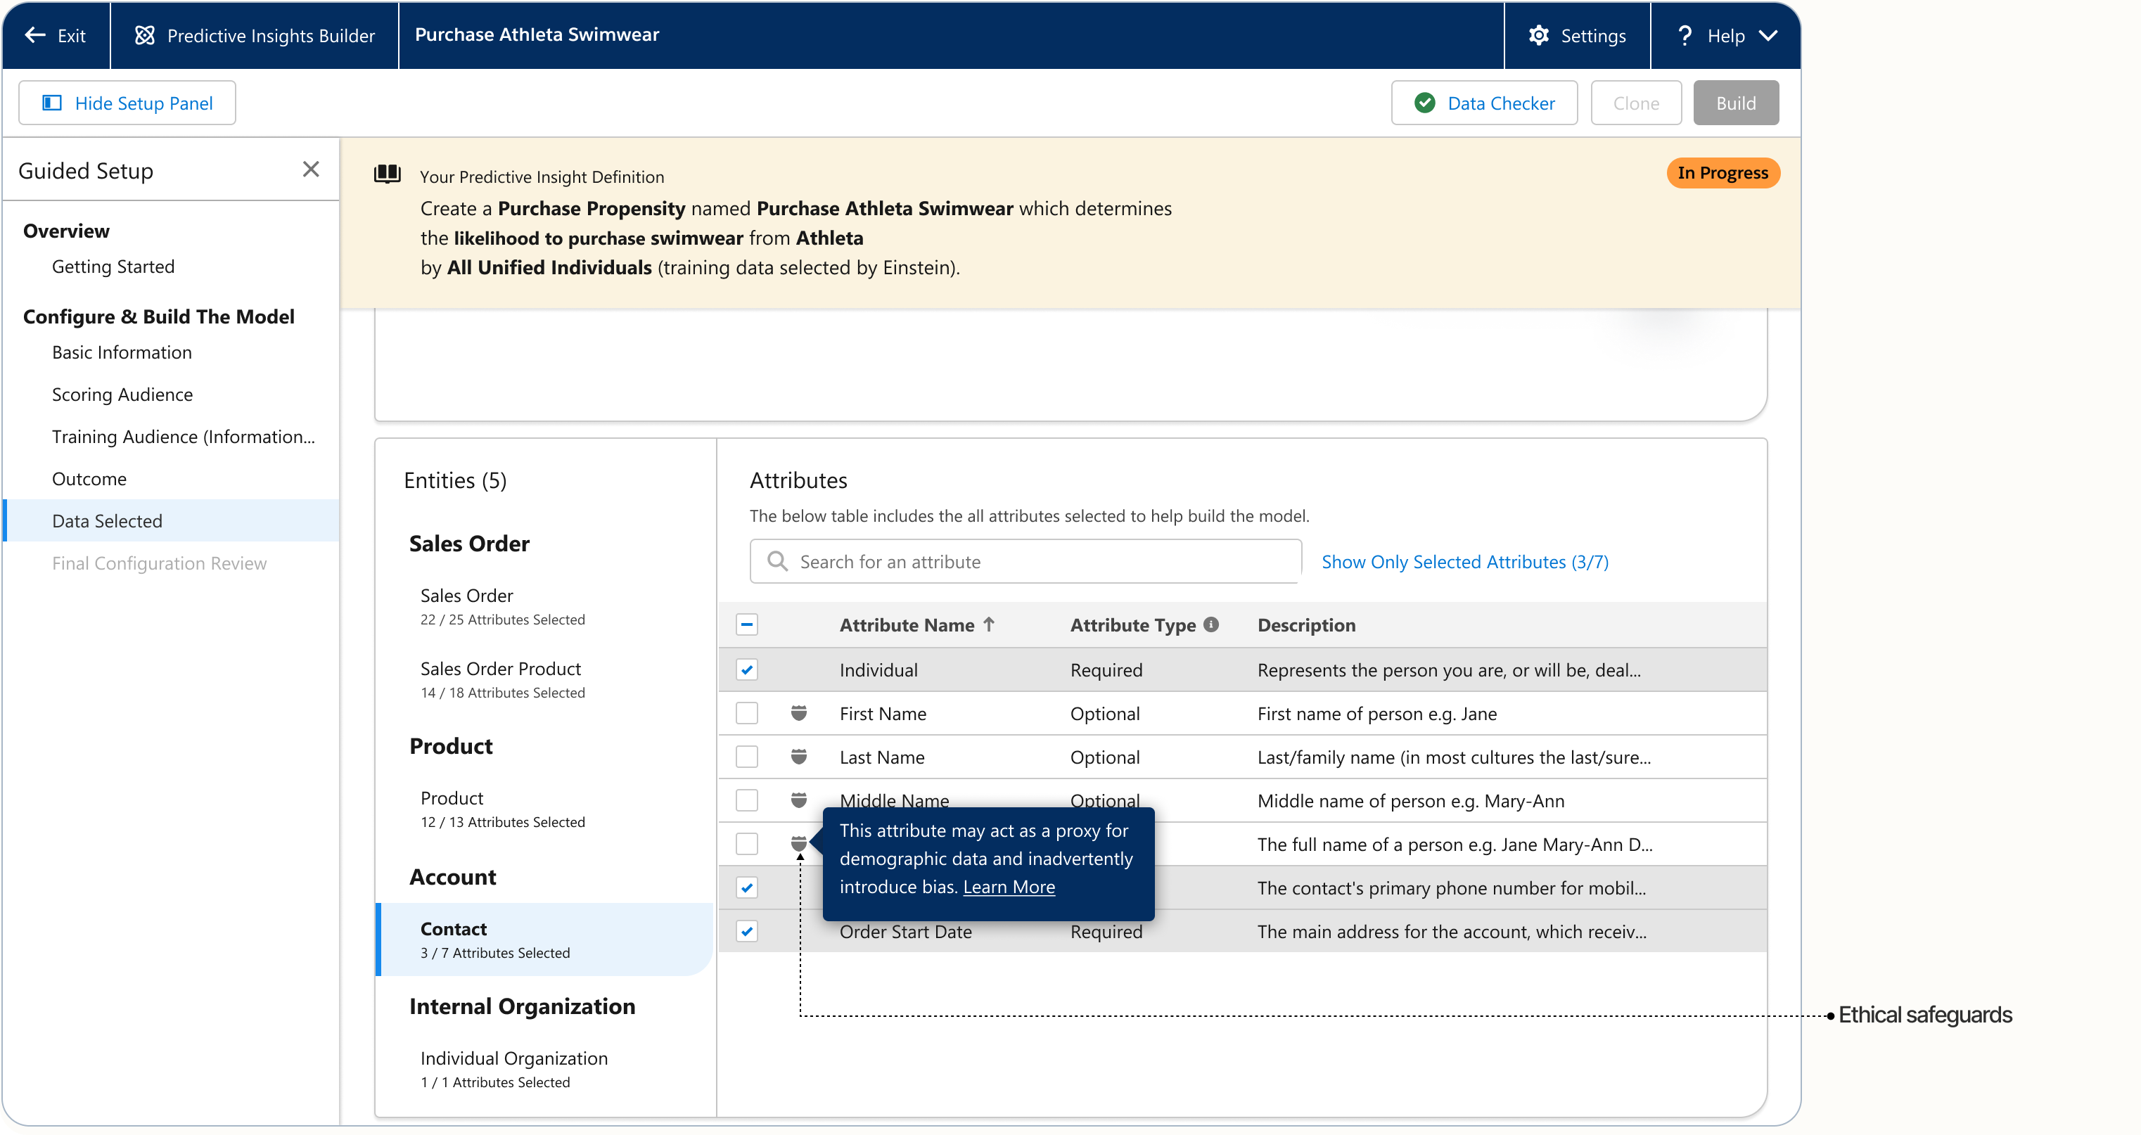Select Sales Order Product entity
Screen dimensions: 2141x1135
pos(502,680)
